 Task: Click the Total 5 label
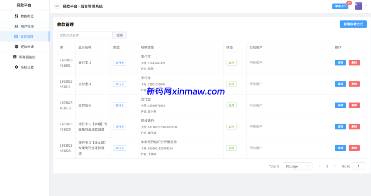tap(274, 166)
